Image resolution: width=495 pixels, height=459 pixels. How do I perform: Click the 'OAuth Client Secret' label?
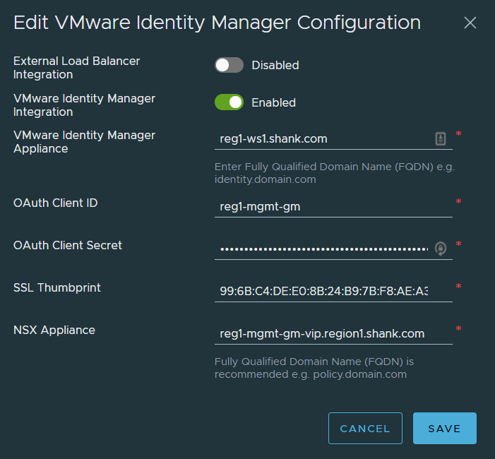[68, 245]
